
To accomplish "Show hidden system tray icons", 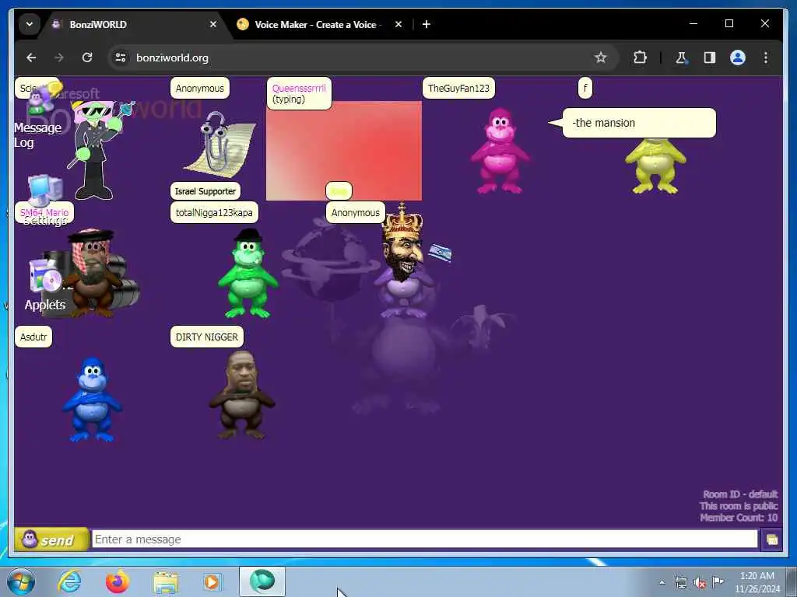I will [662, 583].
